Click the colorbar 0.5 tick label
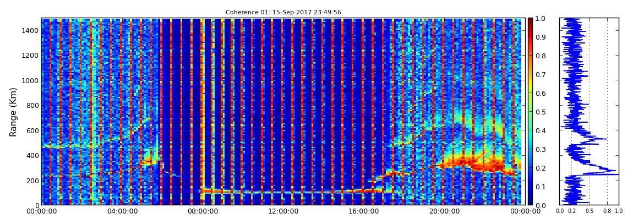The image size is (633, 224). tap(540, 112)
